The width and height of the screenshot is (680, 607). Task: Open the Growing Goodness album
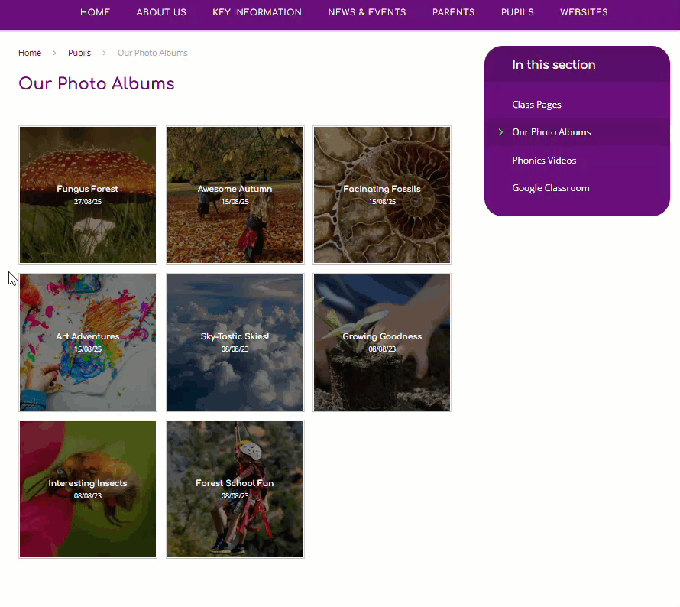point(381,342)
